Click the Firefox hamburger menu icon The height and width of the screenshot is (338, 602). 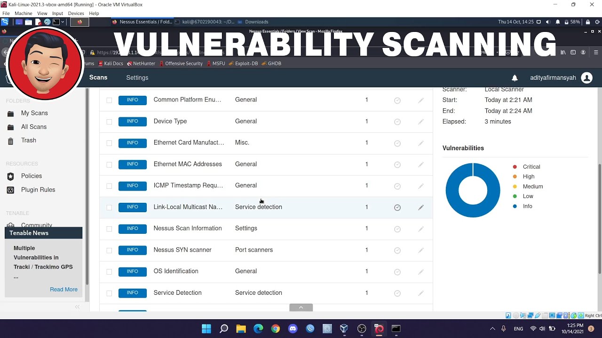pyautogui.click(x=596, y=53)
